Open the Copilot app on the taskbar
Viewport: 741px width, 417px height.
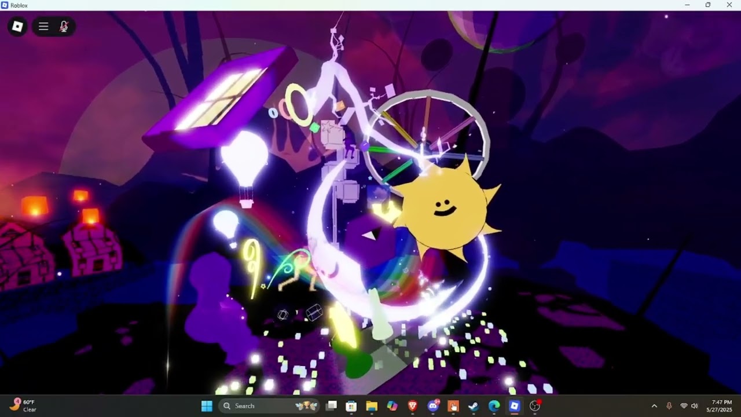pos(392,406)
